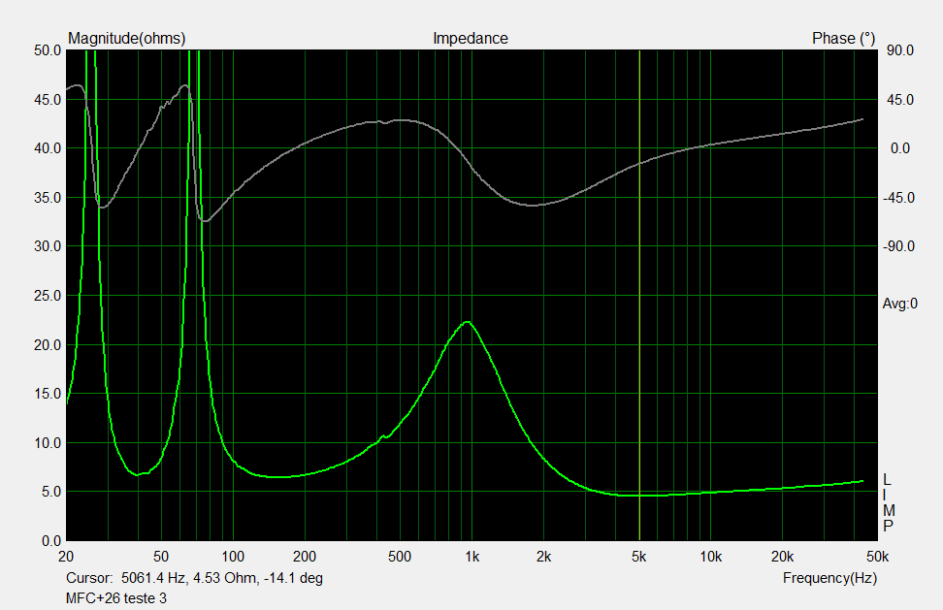
Task: Click the '10k' frequency axis label
Action: [711, 557]
